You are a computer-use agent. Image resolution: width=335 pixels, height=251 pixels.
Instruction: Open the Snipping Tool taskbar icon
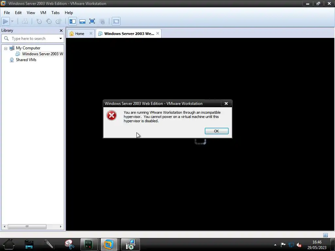click(x=69, y=244)
